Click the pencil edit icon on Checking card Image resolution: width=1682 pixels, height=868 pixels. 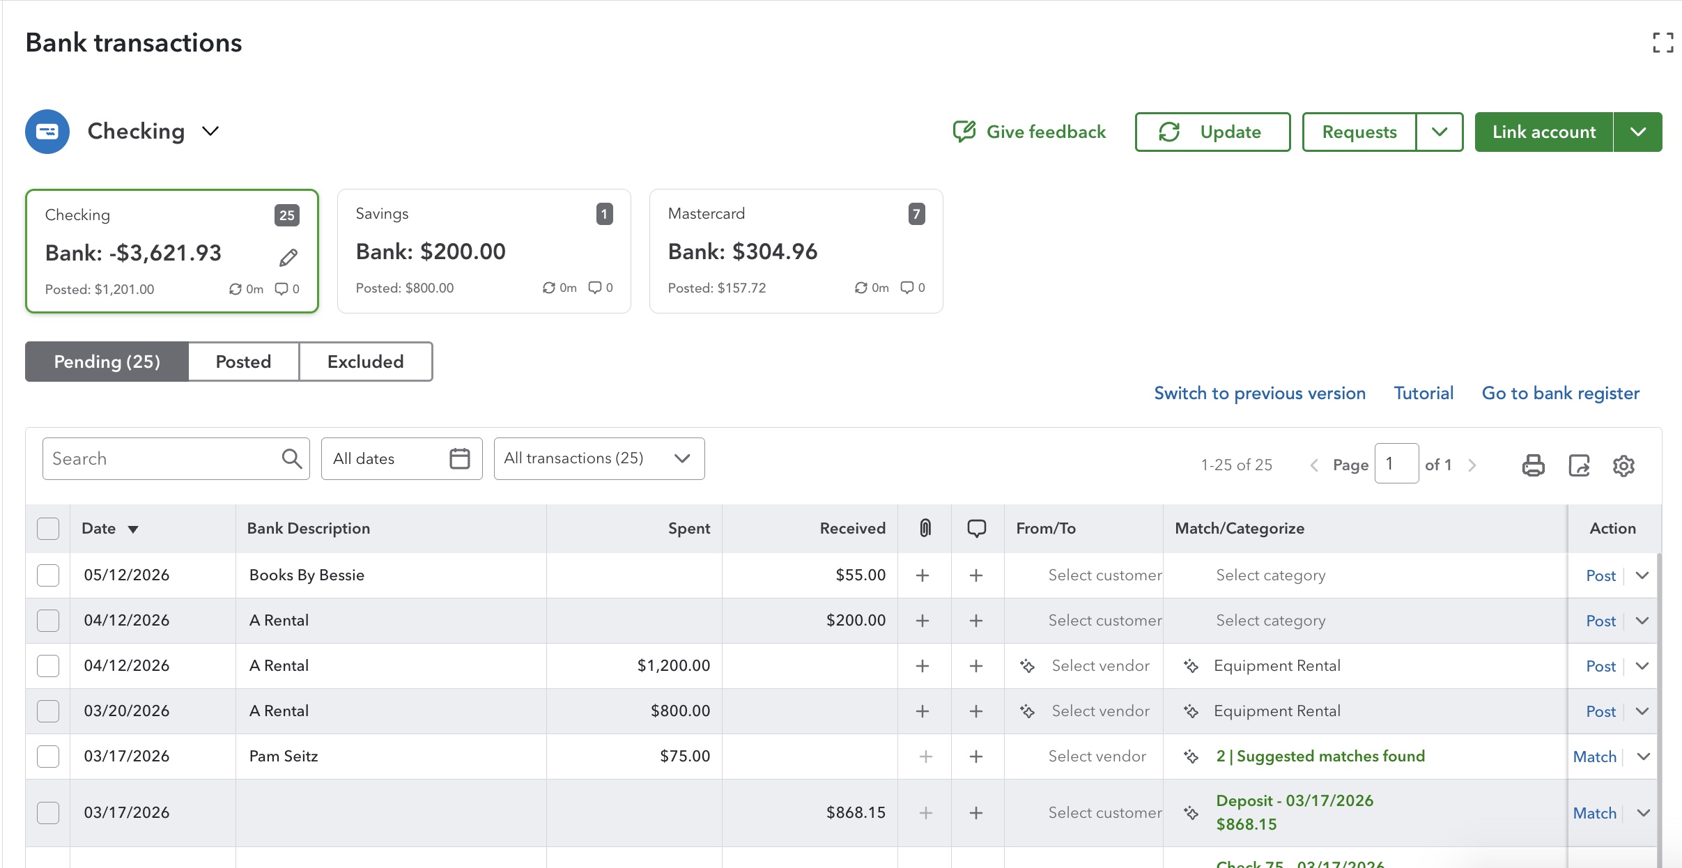click(288, 258)
